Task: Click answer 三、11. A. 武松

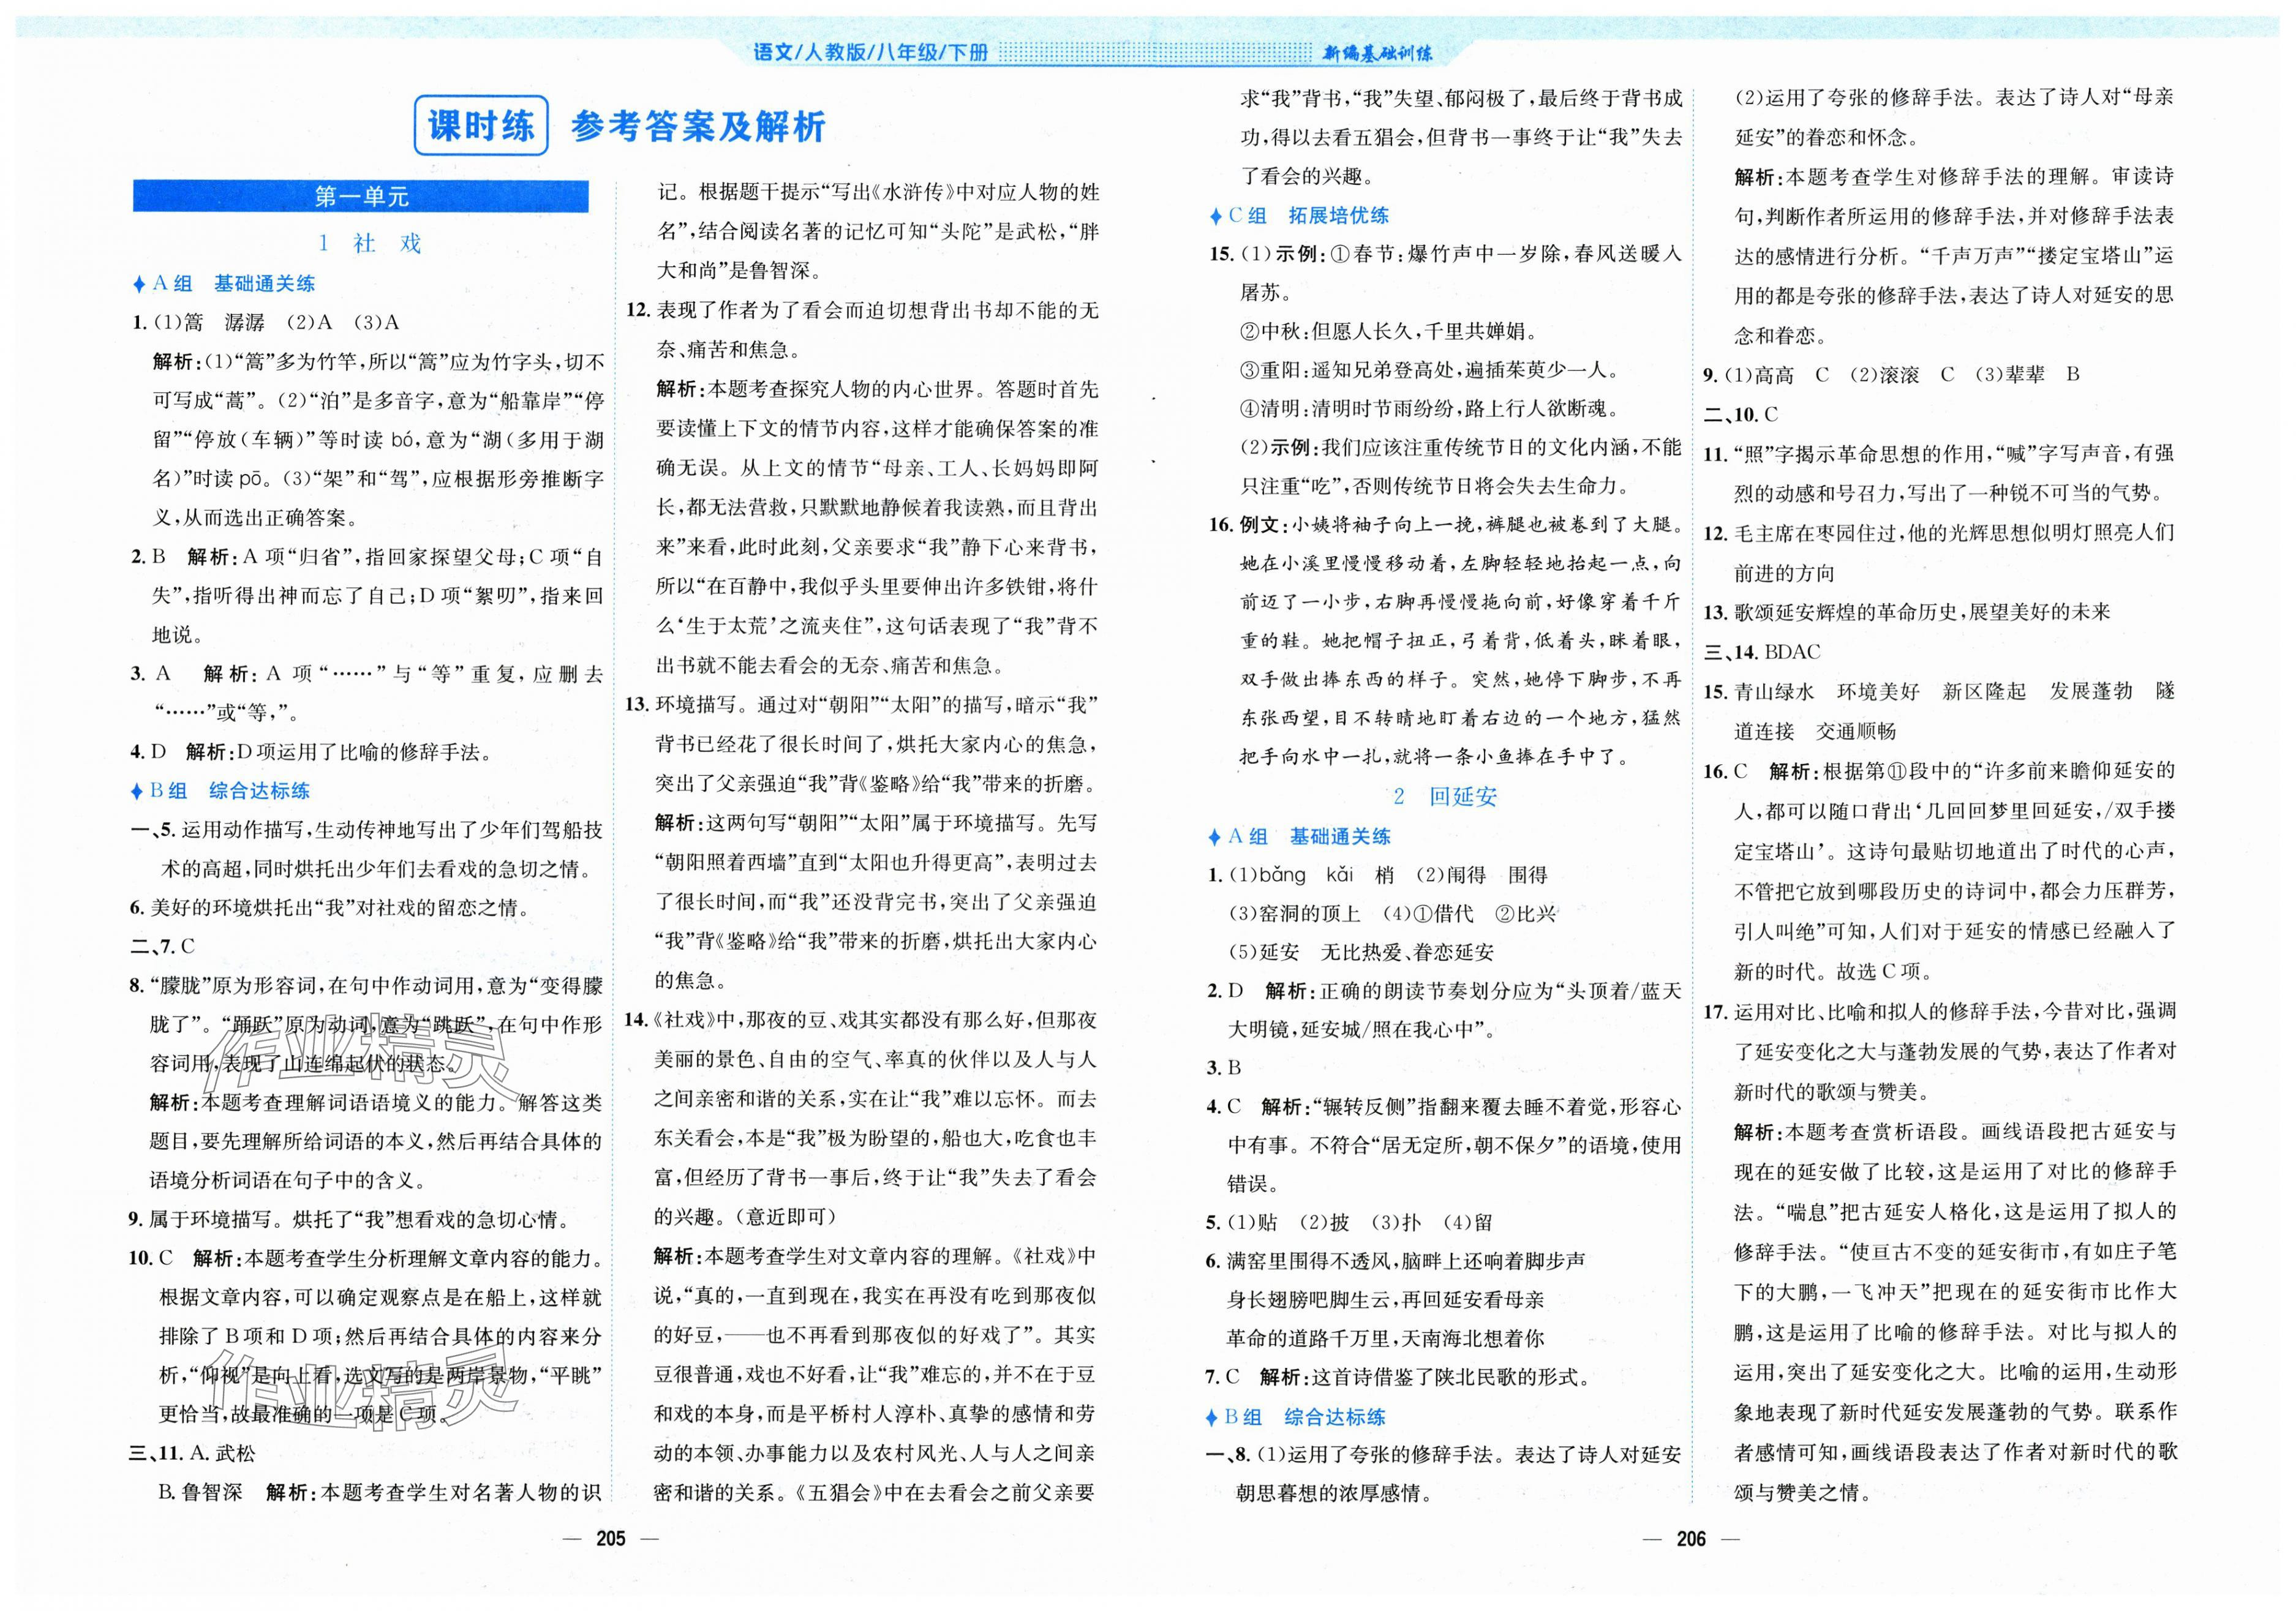Action: tap(194, 1453)
